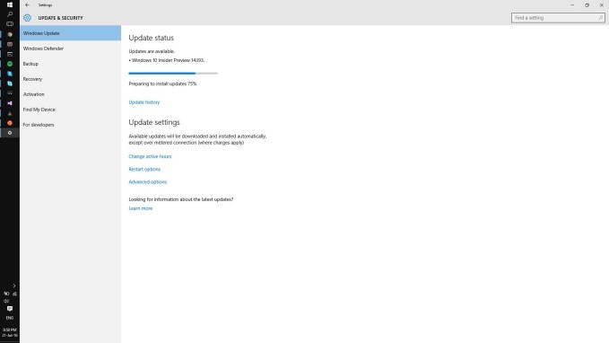Open Windows Defender settings page
The image size is (609, 343).
pyautogui.click(x=70, y=48)
